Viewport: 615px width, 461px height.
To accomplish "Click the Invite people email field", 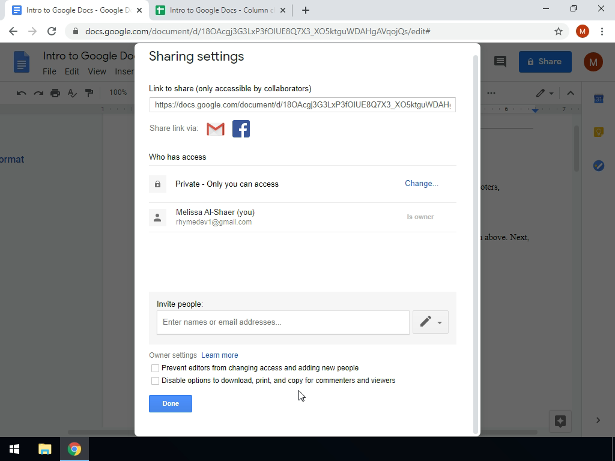I will point(283,322).
